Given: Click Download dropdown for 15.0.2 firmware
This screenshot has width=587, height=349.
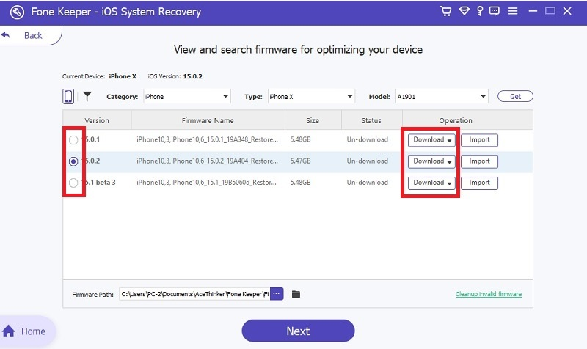Looking at the screenshot, I should tap(431, 161).
